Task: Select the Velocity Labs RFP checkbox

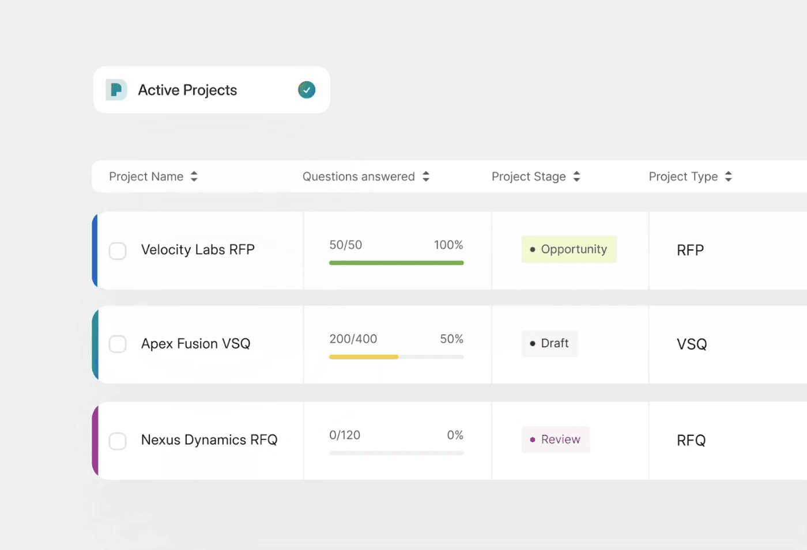Action: pos(118,251)
